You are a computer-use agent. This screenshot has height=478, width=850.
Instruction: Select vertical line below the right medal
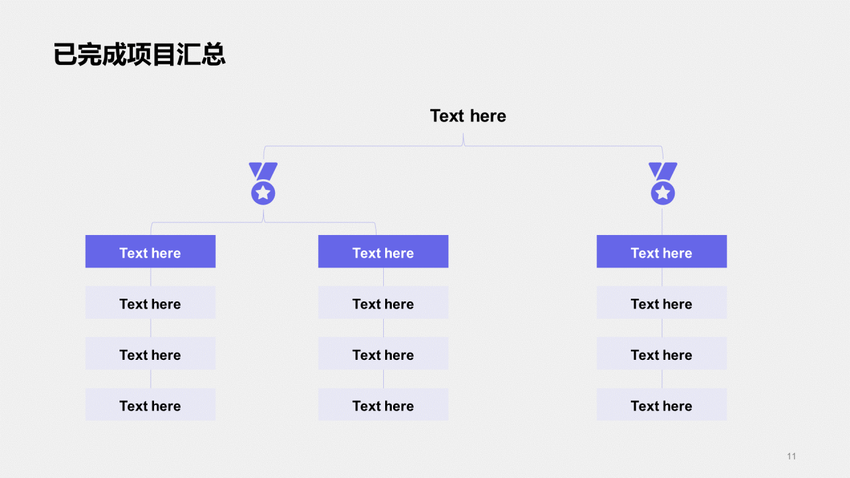click(x=662, y=220)
